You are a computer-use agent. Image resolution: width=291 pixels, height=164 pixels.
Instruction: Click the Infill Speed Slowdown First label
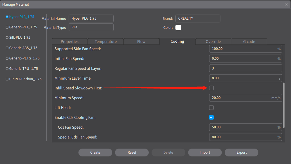pyautogui.click(x=78, y=88)
